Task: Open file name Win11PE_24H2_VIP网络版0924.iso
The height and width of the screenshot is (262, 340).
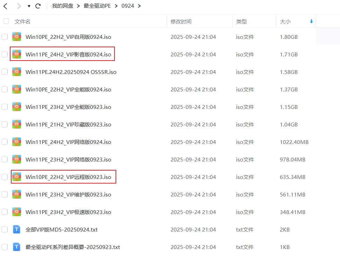Action: coord(68,142)
